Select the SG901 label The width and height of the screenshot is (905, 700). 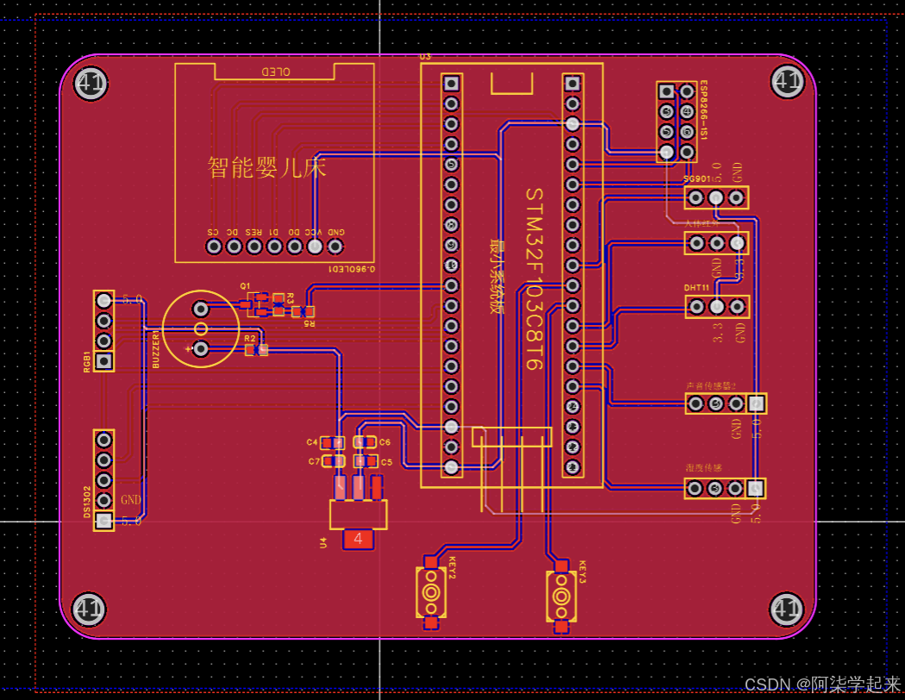696,179
